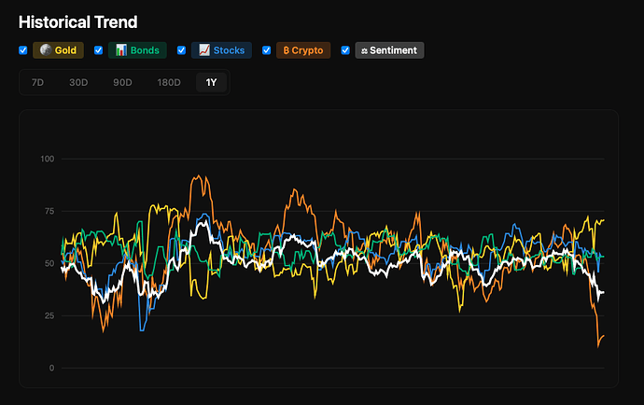This screenshot has height=405, width=644.
Task: Switch to the 7D time range
Action: (37, 82)
